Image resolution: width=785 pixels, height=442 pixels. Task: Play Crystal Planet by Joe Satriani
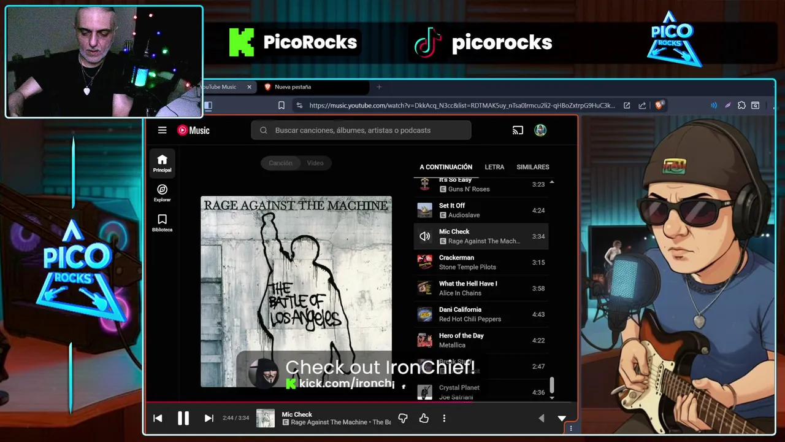point(481,392)
